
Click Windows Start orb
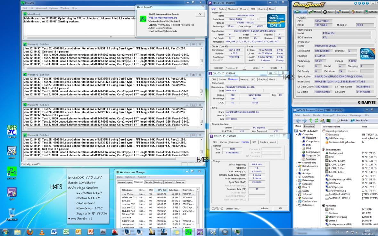pyautogui.click(x=5, y=232)
